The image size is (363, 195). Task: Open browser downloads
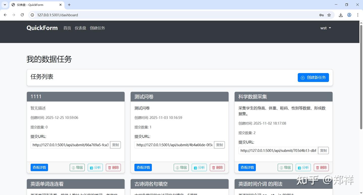point(341,15)
